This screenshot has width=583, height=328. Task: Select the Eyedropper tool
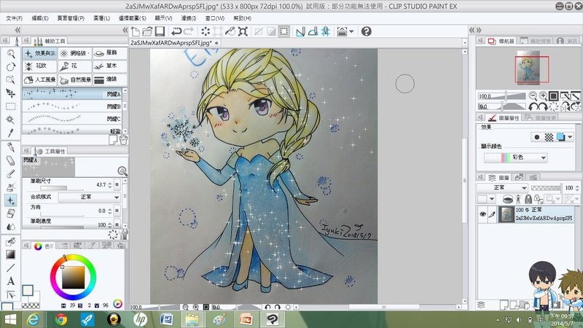11,133
